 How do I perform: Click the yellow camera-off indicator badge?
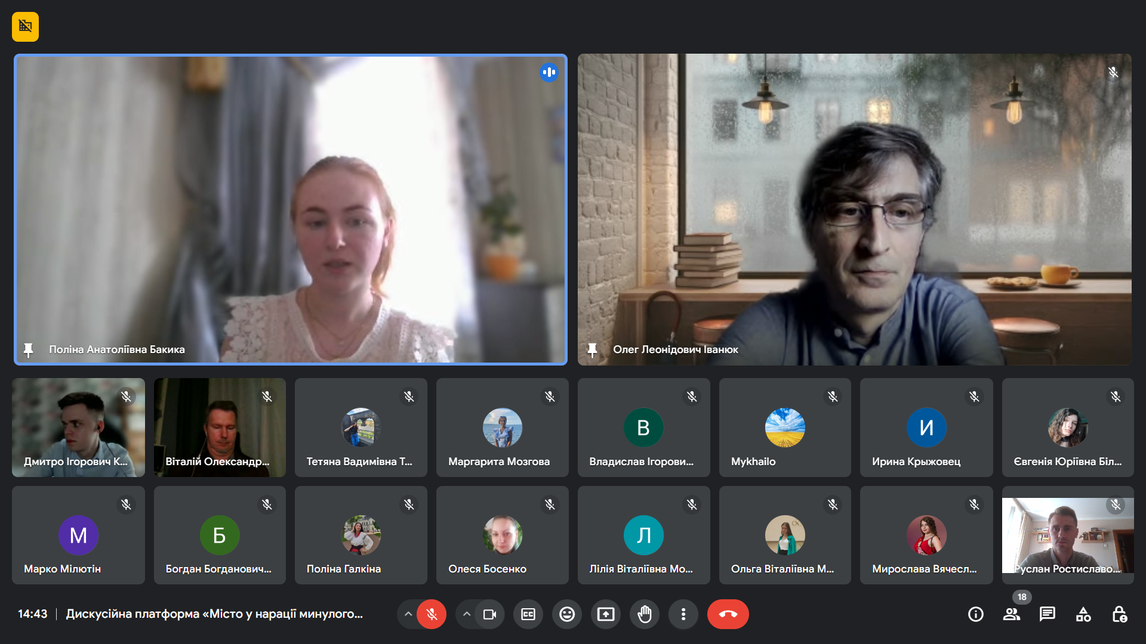[x=25, y=27]
